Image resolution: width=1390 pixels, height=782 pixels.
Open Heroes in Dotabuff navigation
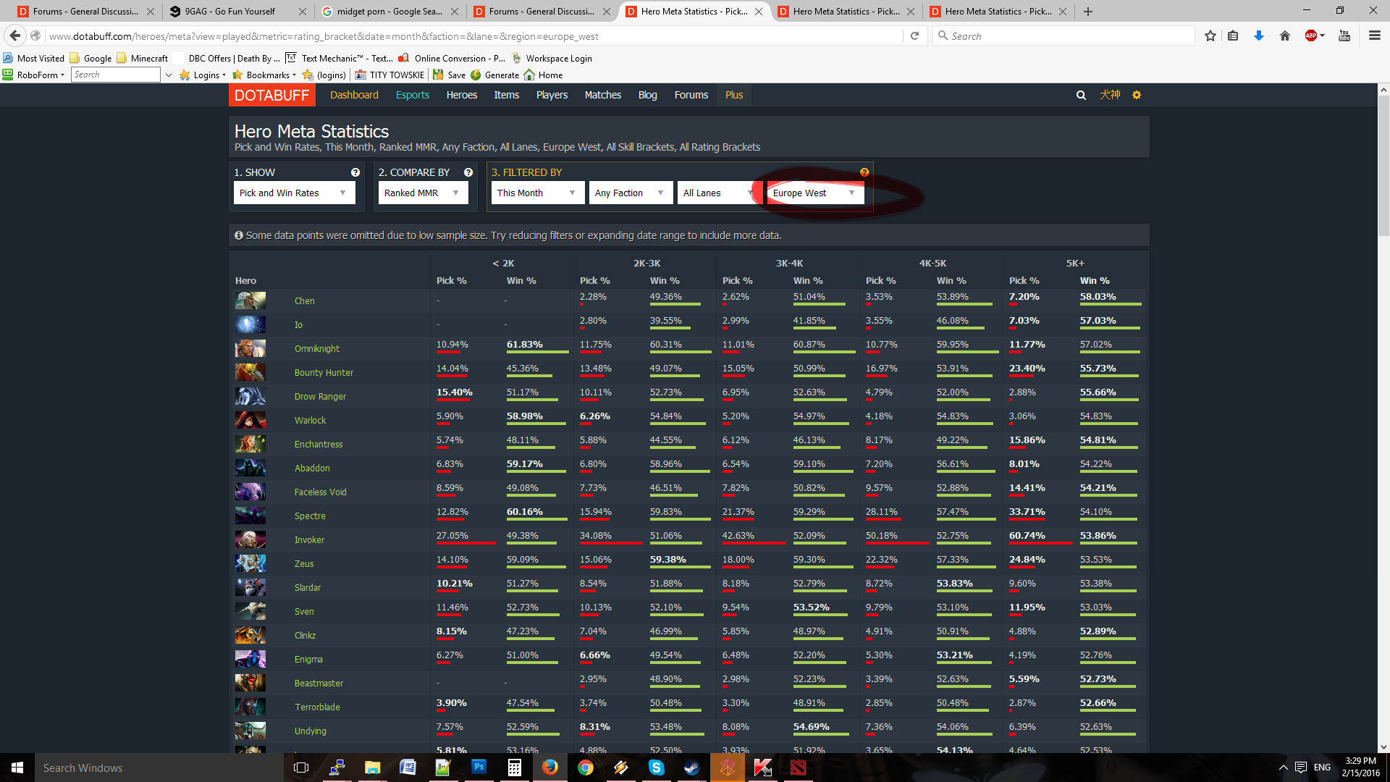pos(462,95)
